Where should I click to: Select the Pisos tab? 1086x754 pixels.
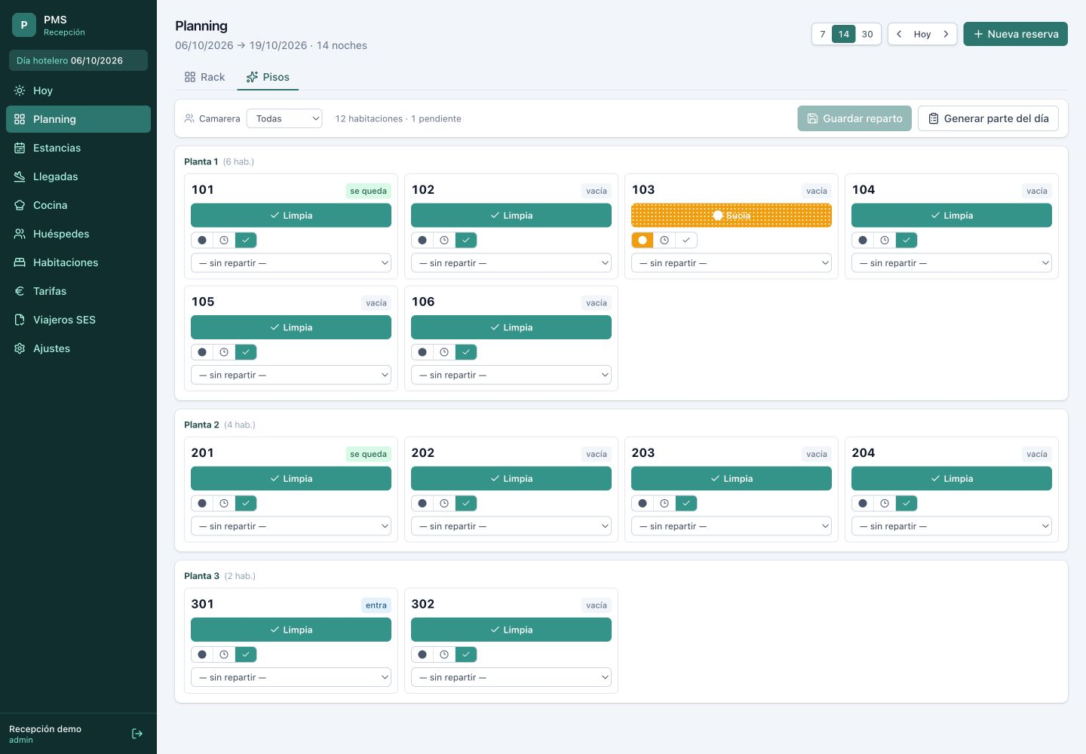point(268,77)
